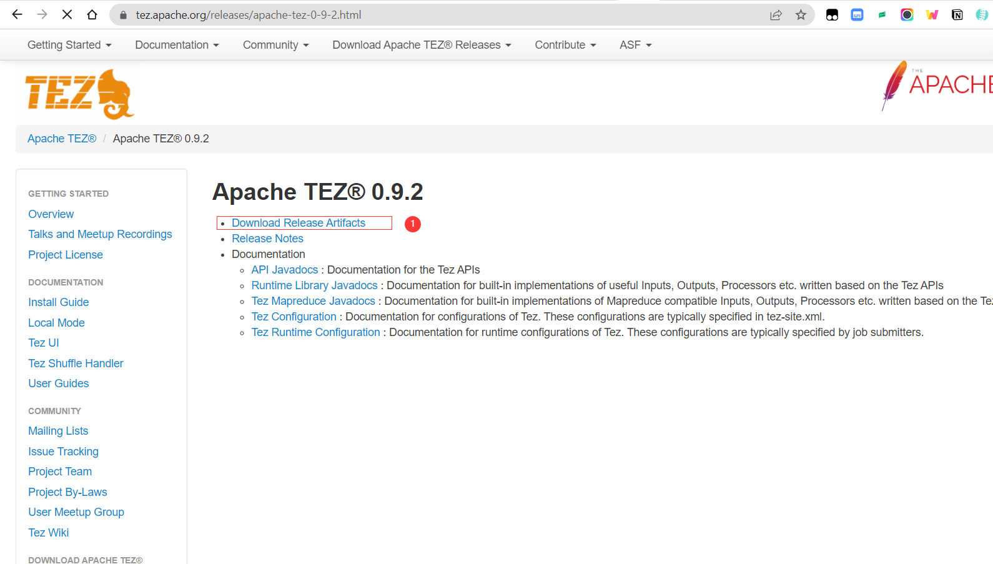Image resolution: width=993 pixels, height=564 pixels.
Task: Click the 'Apache TEZ® 0.9.2' breadcrumb text
Action: 161,139
